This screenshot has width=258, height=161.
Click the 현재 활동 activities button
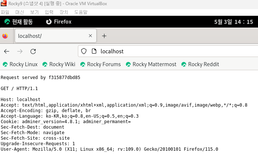18,22
